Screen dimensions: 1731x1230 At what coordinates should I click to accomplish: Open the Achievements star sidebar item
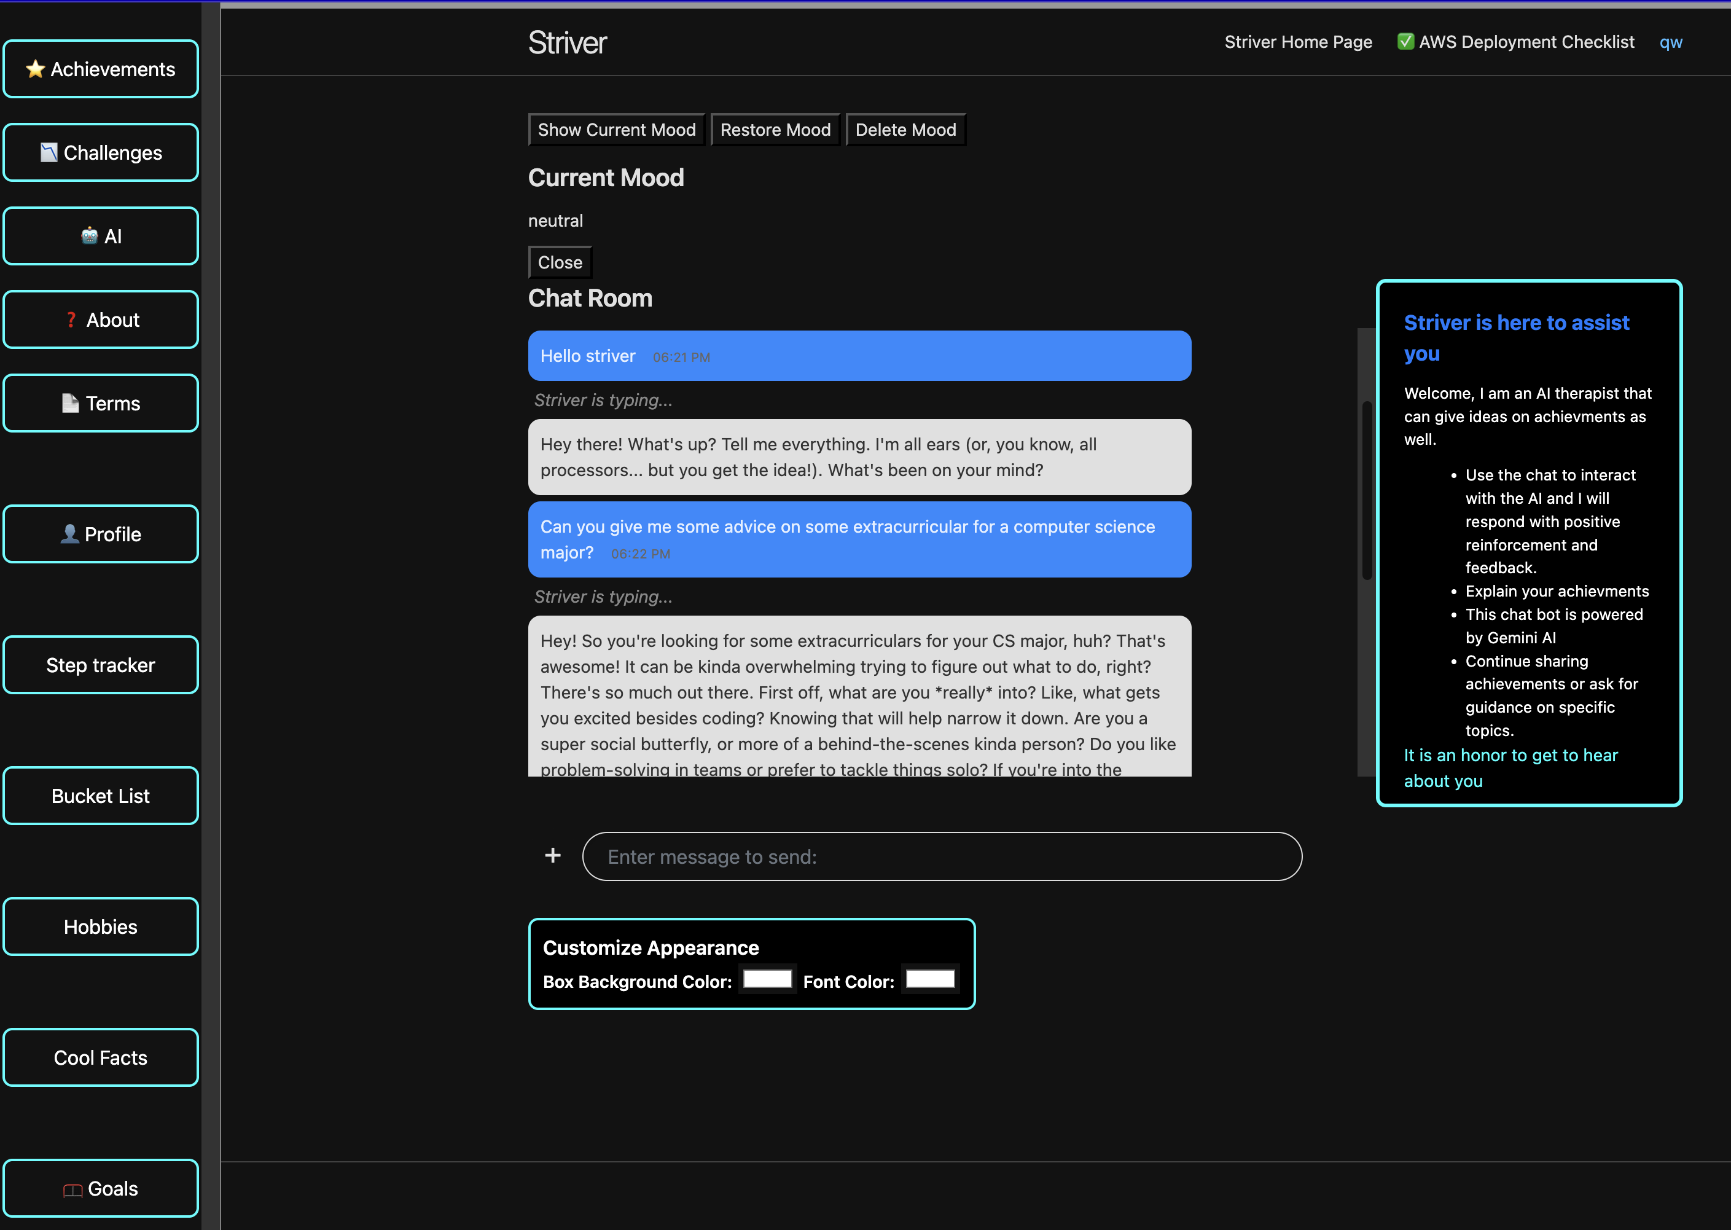click(x=101, y=69)
